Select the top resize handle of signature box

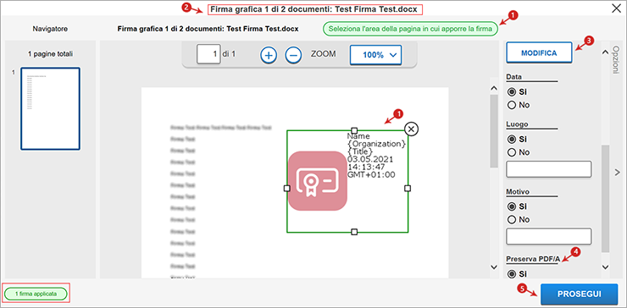pos(354,130)
